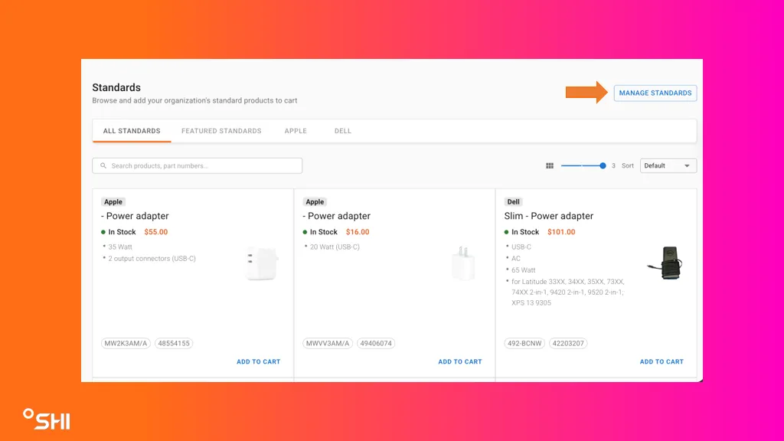Add the $55.00 Apple adapter to cart
Viewport: 784px width, 441px height.
258,361
